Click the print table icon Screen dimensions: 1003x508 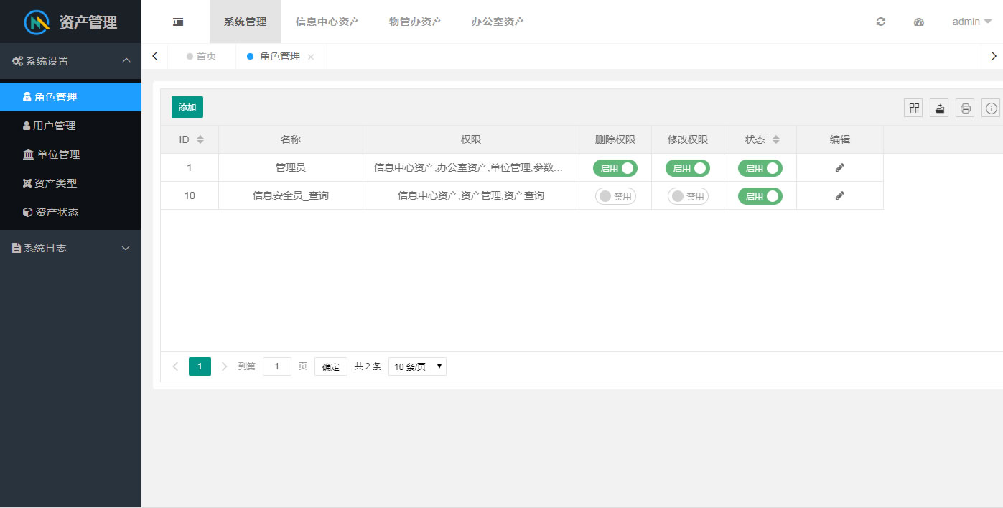[x=965, y=108]
